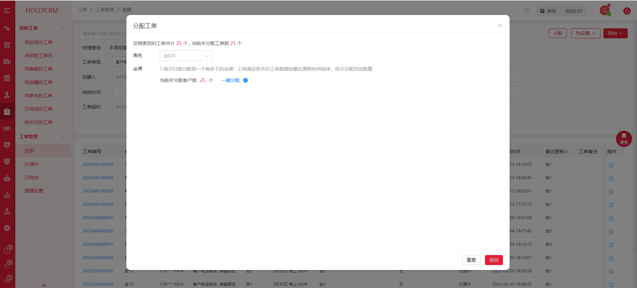Open 处理中 in the sidebar menu

(x=32, y=164)
